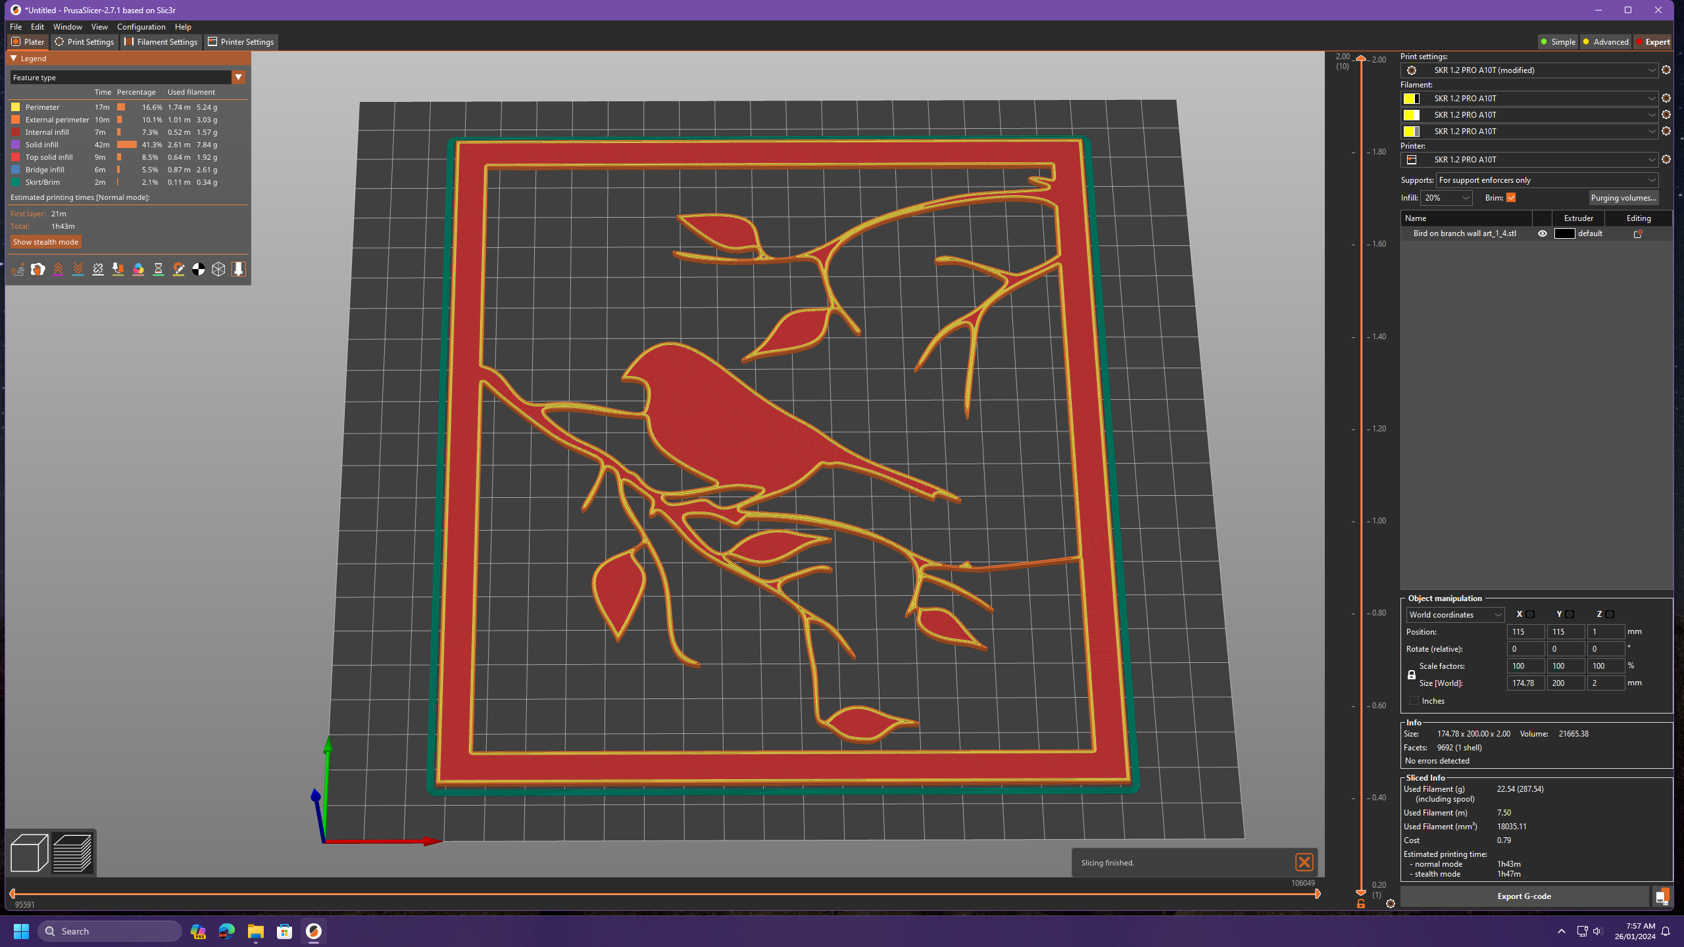Open Configuration menu
This screenshot has width=1684, height=947.
click(141, 27)
